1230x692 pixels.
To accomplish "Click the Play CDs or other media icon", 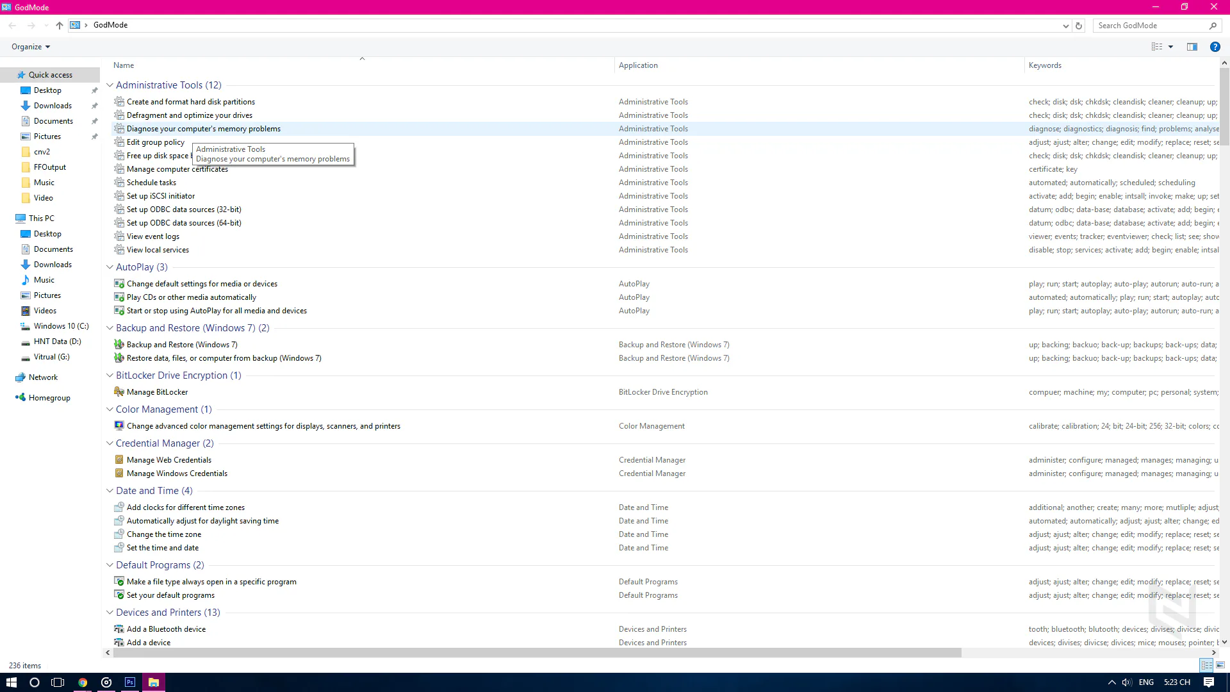I will [119, 297].
